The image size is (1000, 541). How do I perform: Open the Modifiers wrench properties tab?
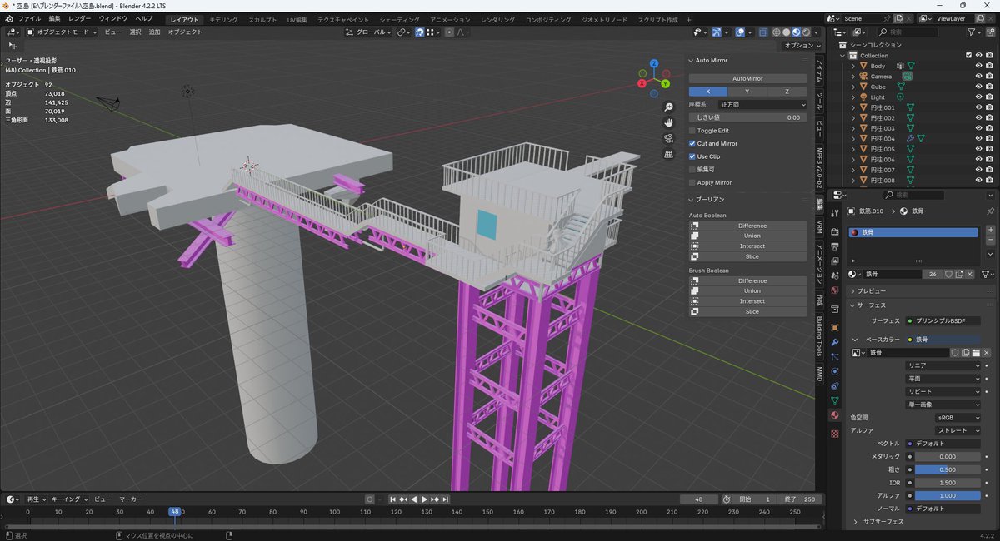pos(834,342)
